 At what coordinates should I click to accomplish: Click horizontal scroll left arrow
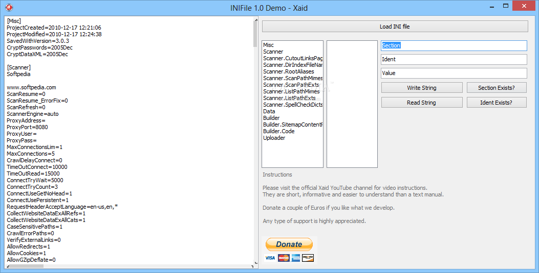pyautogui.click(x=8, y=266)
